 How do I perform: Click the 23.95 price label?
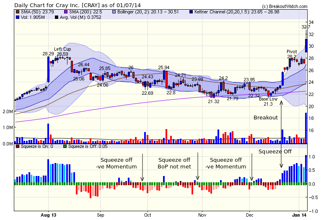(249, 80)
